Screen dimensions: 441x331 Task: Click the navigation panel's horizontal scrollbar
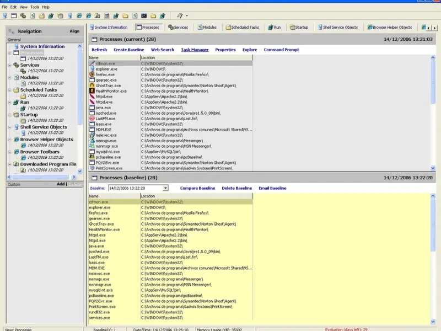(41, 176)
